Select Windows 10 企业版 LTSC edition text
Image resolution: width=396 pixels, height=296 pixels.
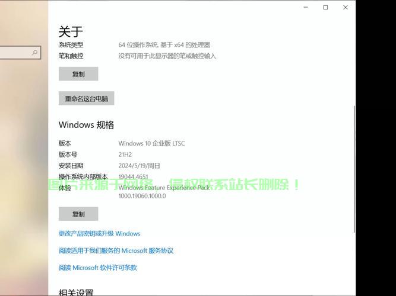pyautogui.click(x=151, y=143)
